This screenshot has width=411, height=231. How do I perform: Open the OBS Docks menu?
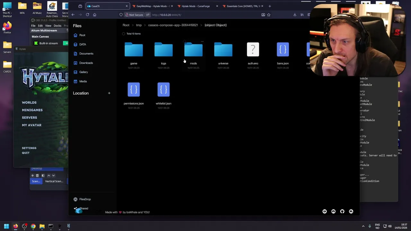tap(57, 26)
